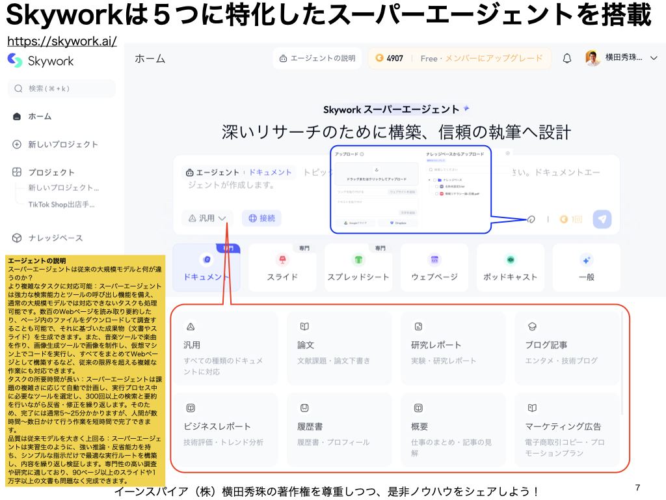Select the スライド agent tab
Image resolution: width=666 pixels, height=500 pixels.
(282, 268)
